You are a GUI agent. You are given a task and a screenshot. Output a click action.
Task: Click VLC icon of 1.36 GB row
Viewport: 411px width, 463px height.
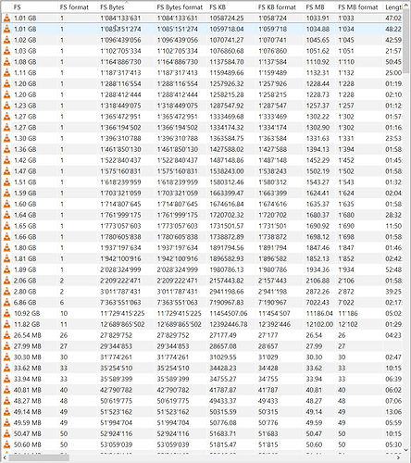(x=6, y=149)
